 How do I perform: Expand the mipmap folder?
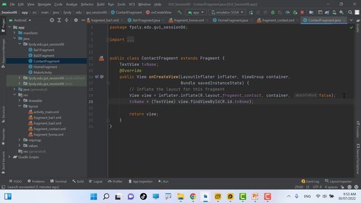coord(20,140)
